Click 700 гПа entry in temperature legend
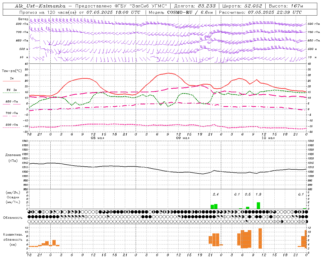 click(x=12, y=113)
